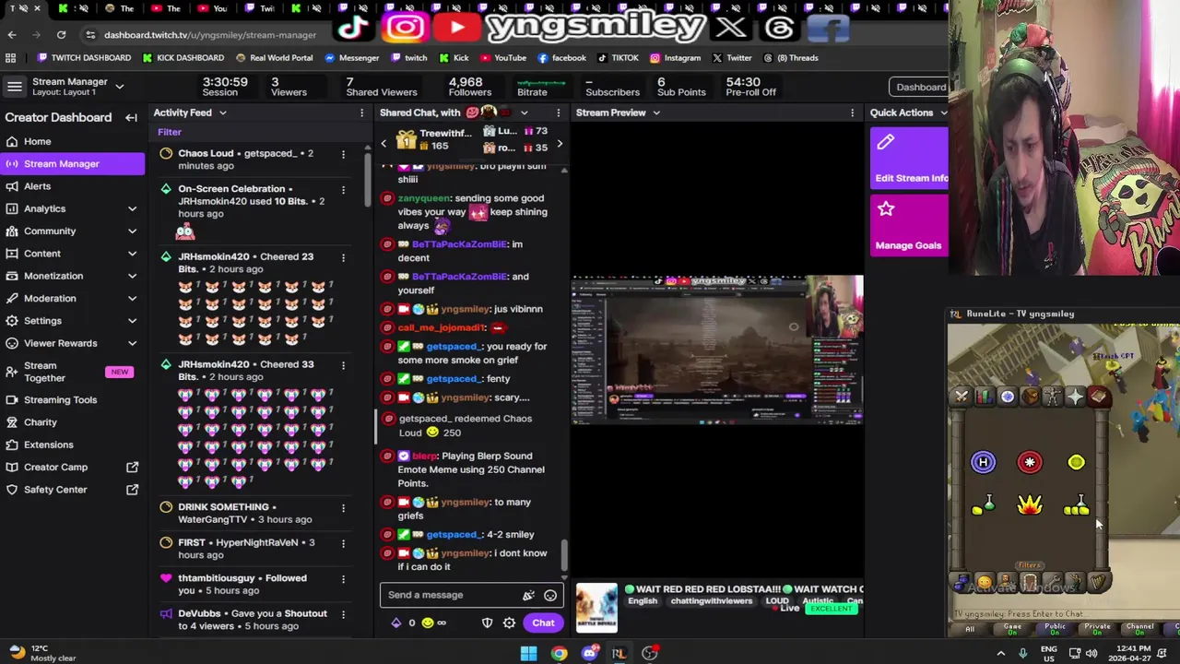Open options for DRINK SOMETHING activity row
Viewport: 1180px width, 664px height.
pyautogui.click(x=343, y=508)
